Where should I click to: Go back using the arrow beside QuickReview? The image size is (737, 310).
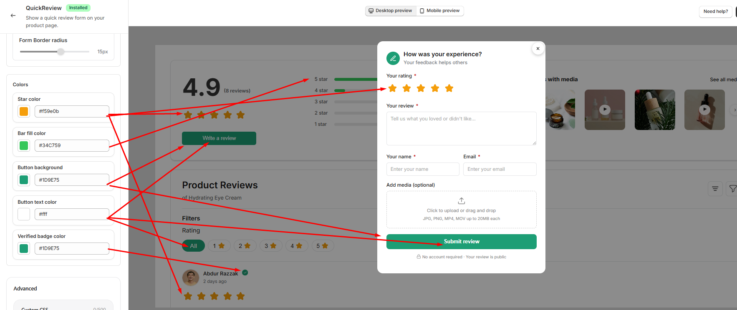(13, 15)
